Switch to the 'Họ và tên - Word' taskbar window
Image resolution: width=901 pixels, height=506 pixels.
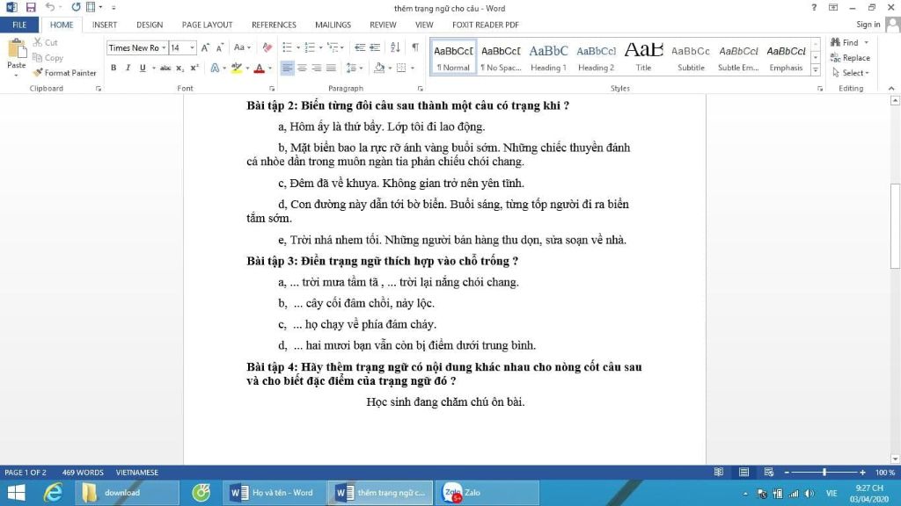click(x=275, y=493)
